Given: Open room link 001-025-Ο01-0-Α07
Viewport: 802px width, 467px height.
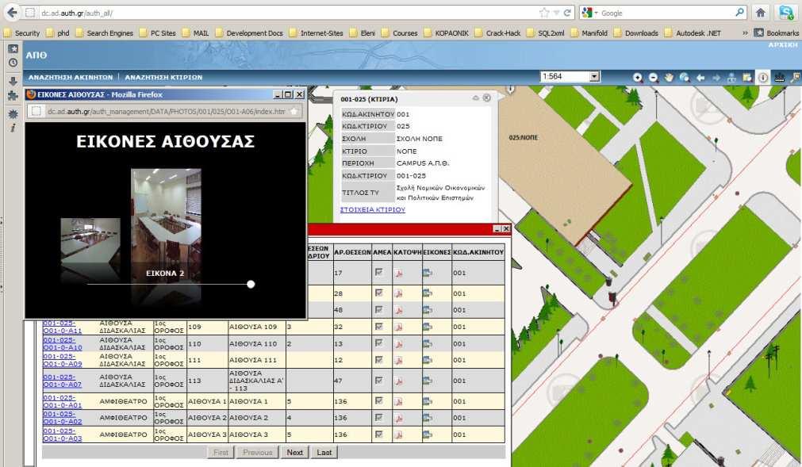Looking at the screenshot, I should [x=63, y=381].
